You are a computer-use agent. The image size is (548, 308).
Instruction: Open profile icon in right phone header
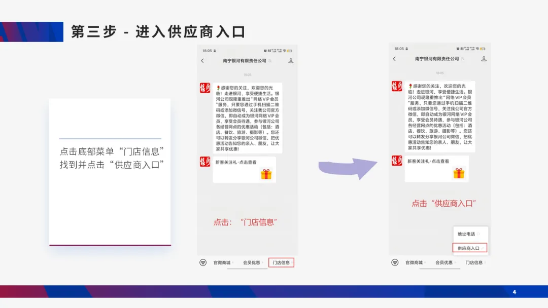(484, 59)
